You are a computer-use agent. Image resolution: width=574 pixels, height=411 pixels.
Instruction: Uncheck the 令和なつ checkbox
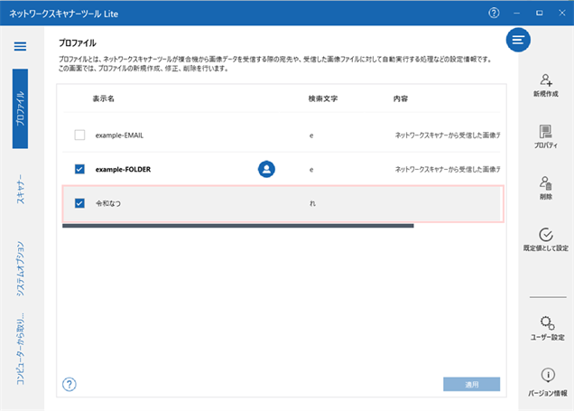[79, 203]
